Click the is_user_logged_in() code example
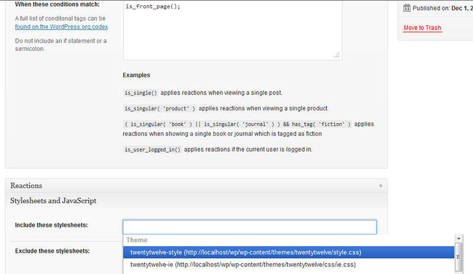This screenshot has width=473, height=274. (x=153, y=149)
